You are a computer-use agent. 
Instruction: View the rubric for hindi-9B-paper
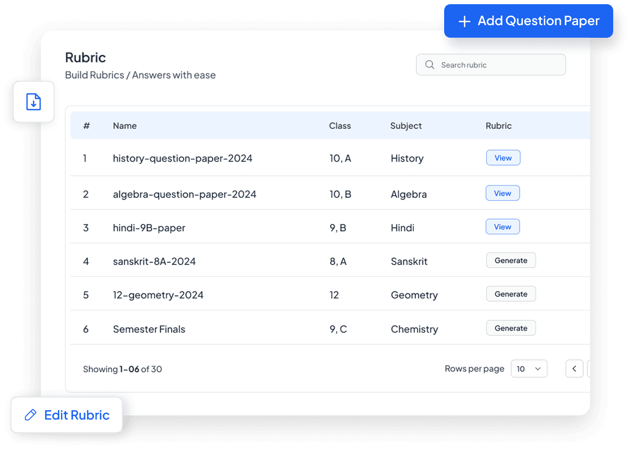coord(502,227)
